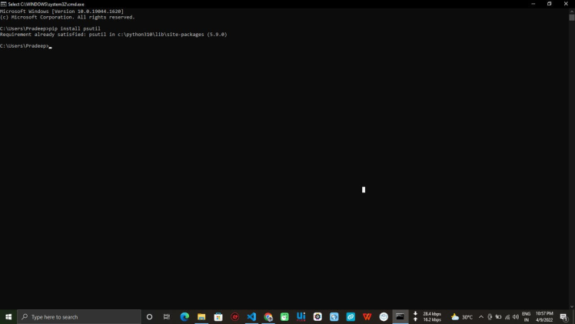Open the Windows Start menu
Screen dimensions: 575x324
point(8,317)
